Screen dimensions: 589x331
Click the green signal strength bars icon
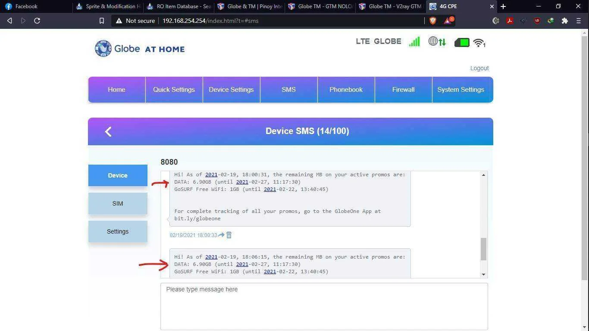pos(414,42)
